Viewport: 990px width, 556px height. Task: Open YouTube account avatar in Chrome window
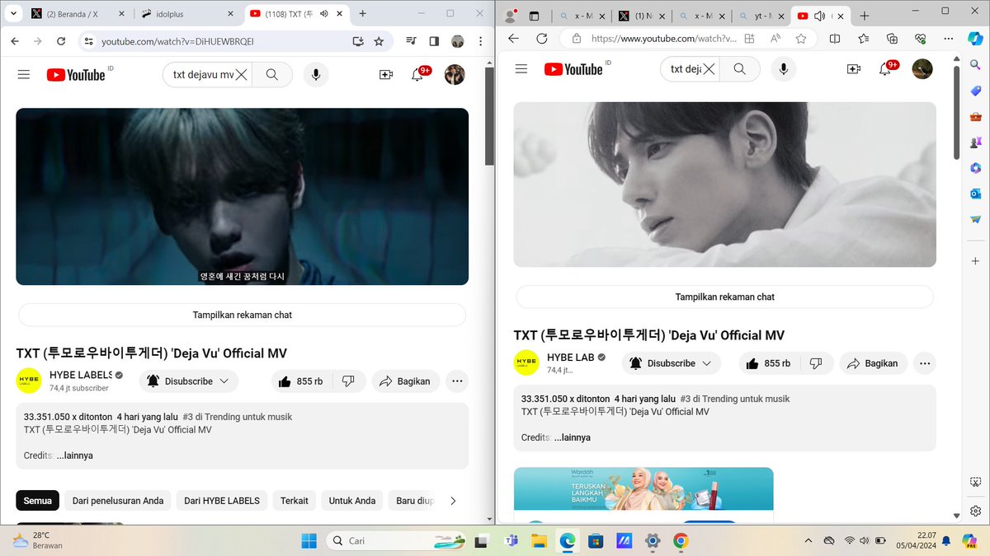coord(455,75)
